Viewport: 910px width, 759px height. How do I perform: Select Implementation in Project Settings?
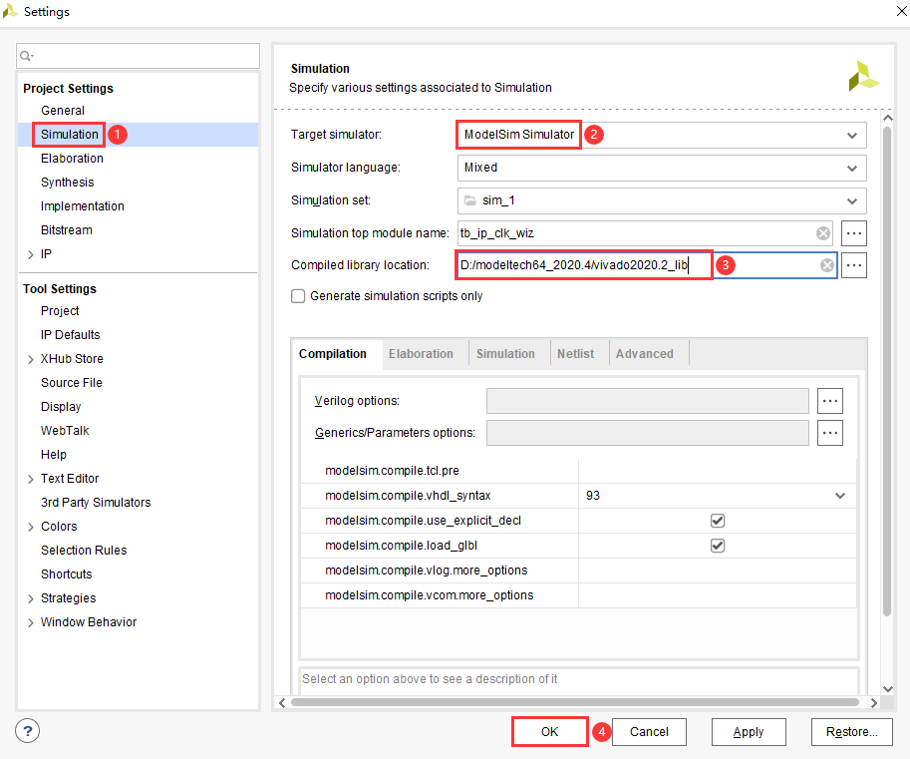[x=83, y=206]
